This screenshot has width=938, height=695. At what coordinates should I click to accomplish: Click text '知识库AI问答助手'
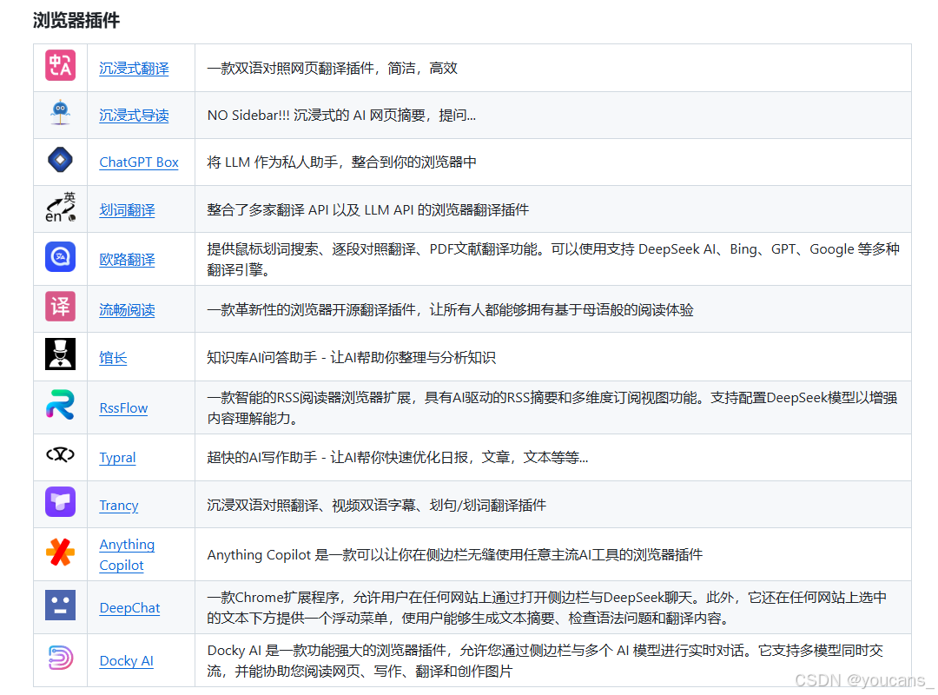coord(262,358)
